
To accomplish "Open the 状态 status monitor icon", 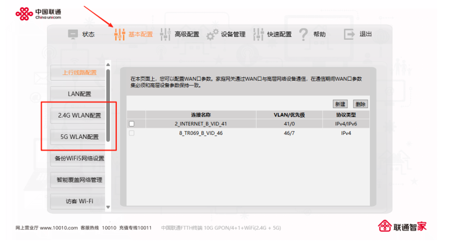I will 73,34.
